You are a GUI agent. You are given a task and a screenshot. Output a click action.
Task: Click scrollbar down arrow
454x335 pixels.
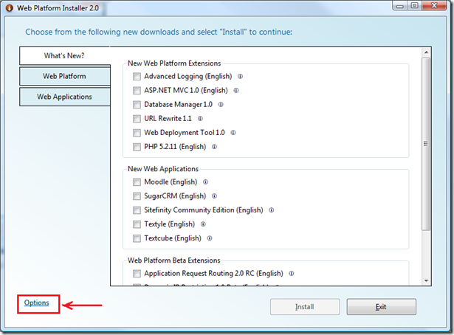[426, 280]
